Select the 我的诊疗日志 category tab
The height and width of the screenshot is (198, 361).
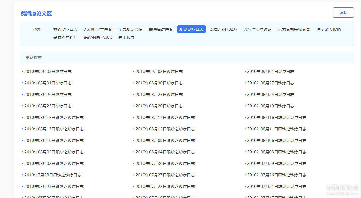tap(65, 29)
